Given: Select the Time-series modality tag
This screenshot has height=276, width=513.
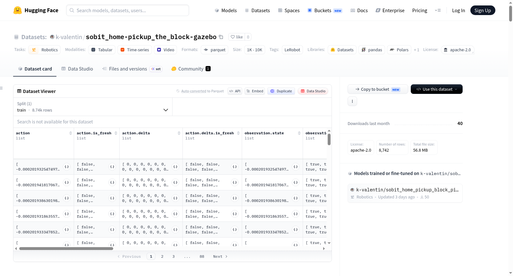Looking at the screenshot, I should [134, 50].
